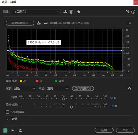The height and width of the screenshot is (135, 138).
Task: Click the 捕捉噪声样本 button
Action: [x=20, y=23]
